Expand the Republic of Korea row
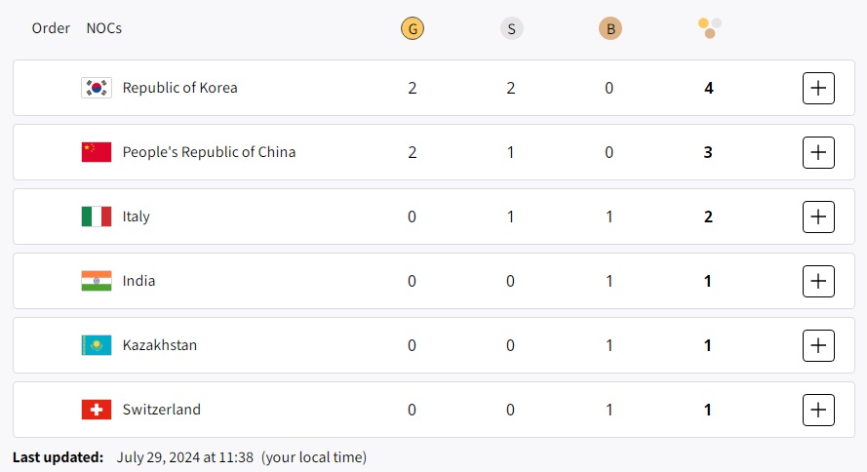867x472 pixels. tap(818, 88)
